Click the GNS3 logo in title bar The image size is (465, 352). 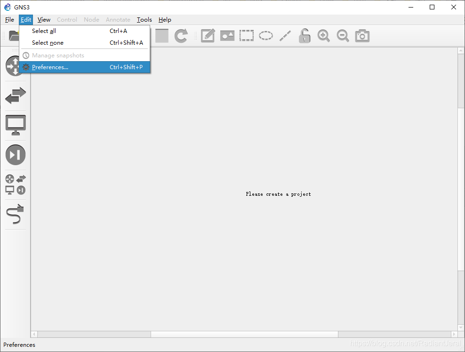(x=8, y=7)
